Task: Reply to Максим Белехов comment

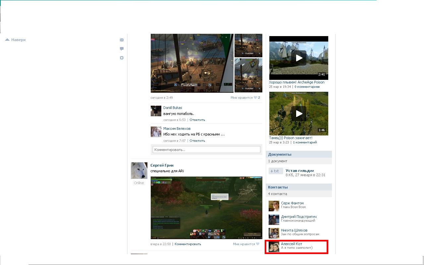Action: tap(197, 141)
